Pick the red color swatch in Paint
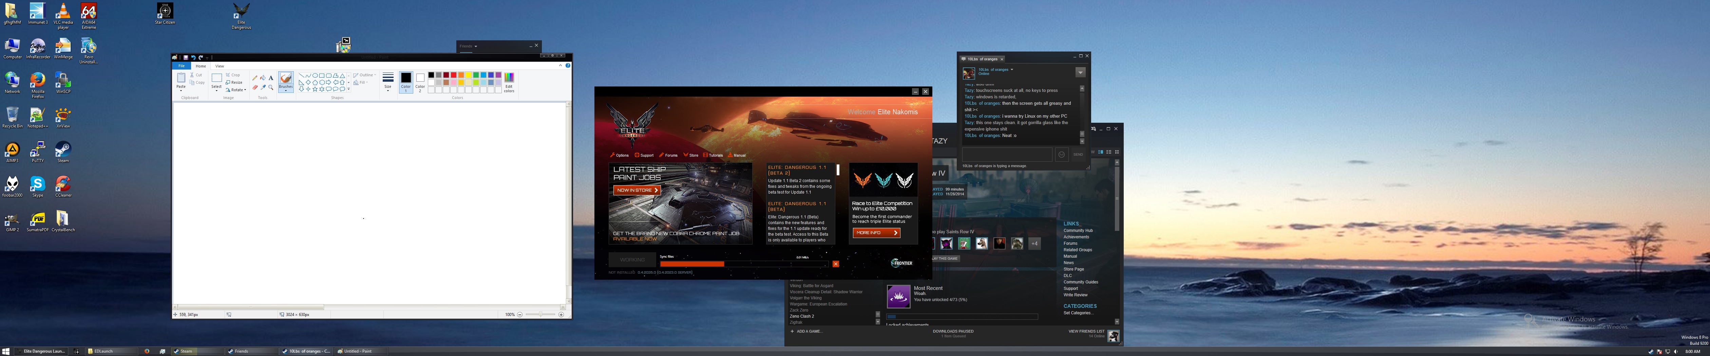Viewport: 1710px width, 356px height. click(453, 75)
